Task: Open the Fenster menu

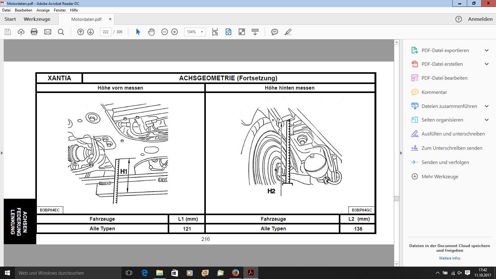Action: click(60, 10)
